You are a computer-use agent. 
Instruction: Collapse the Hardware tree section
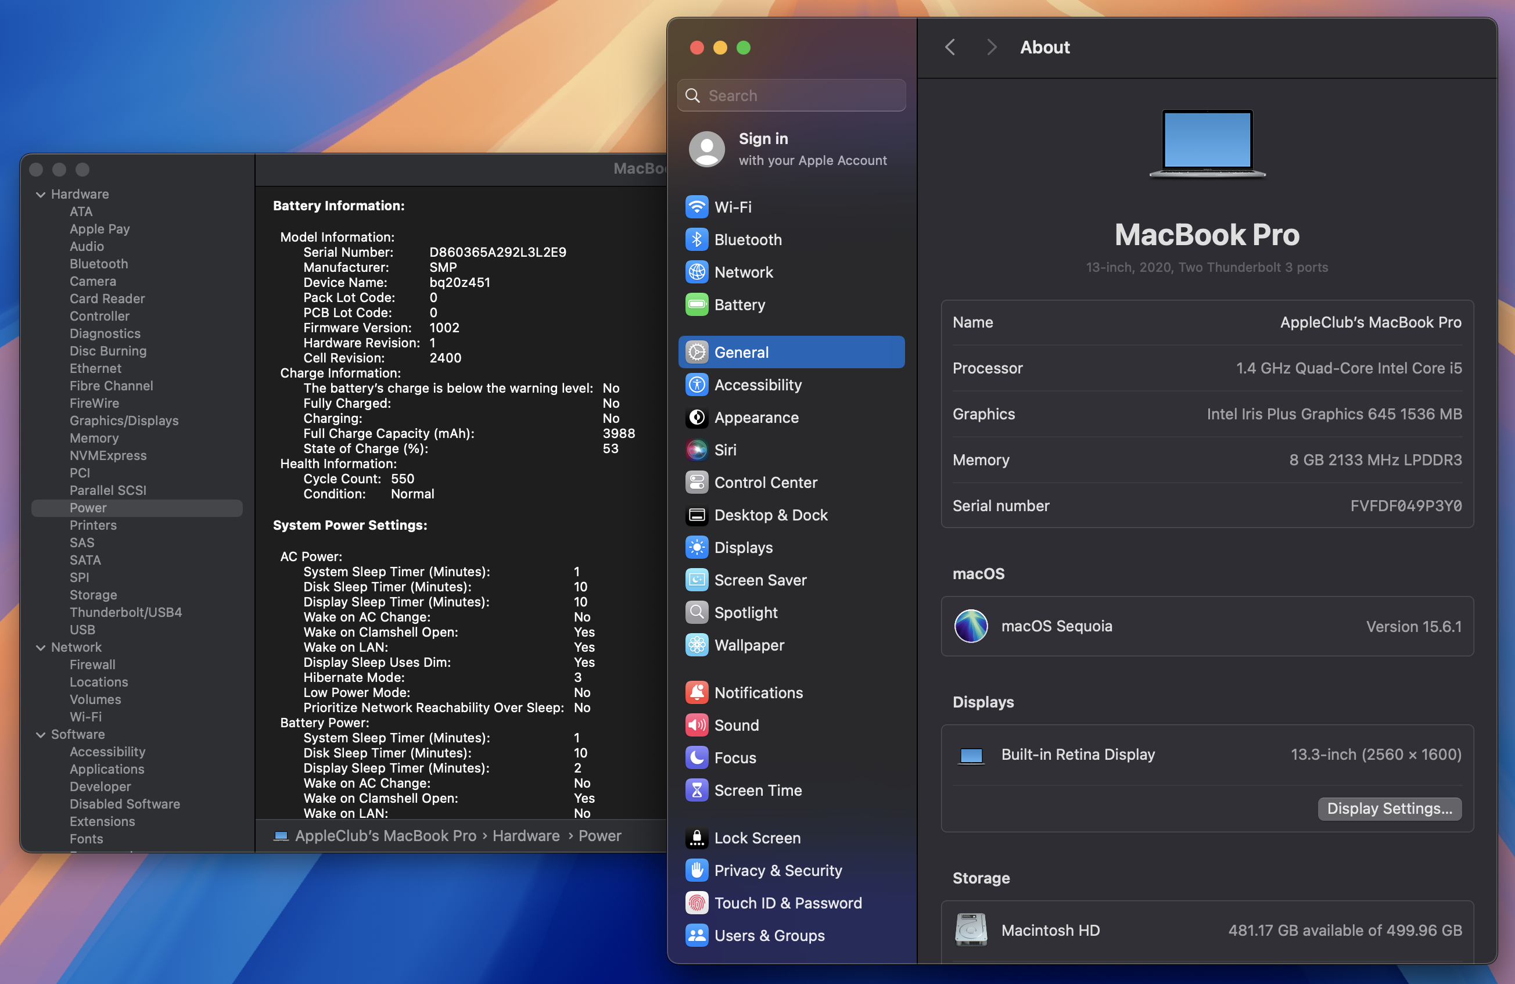coord(41,194)
